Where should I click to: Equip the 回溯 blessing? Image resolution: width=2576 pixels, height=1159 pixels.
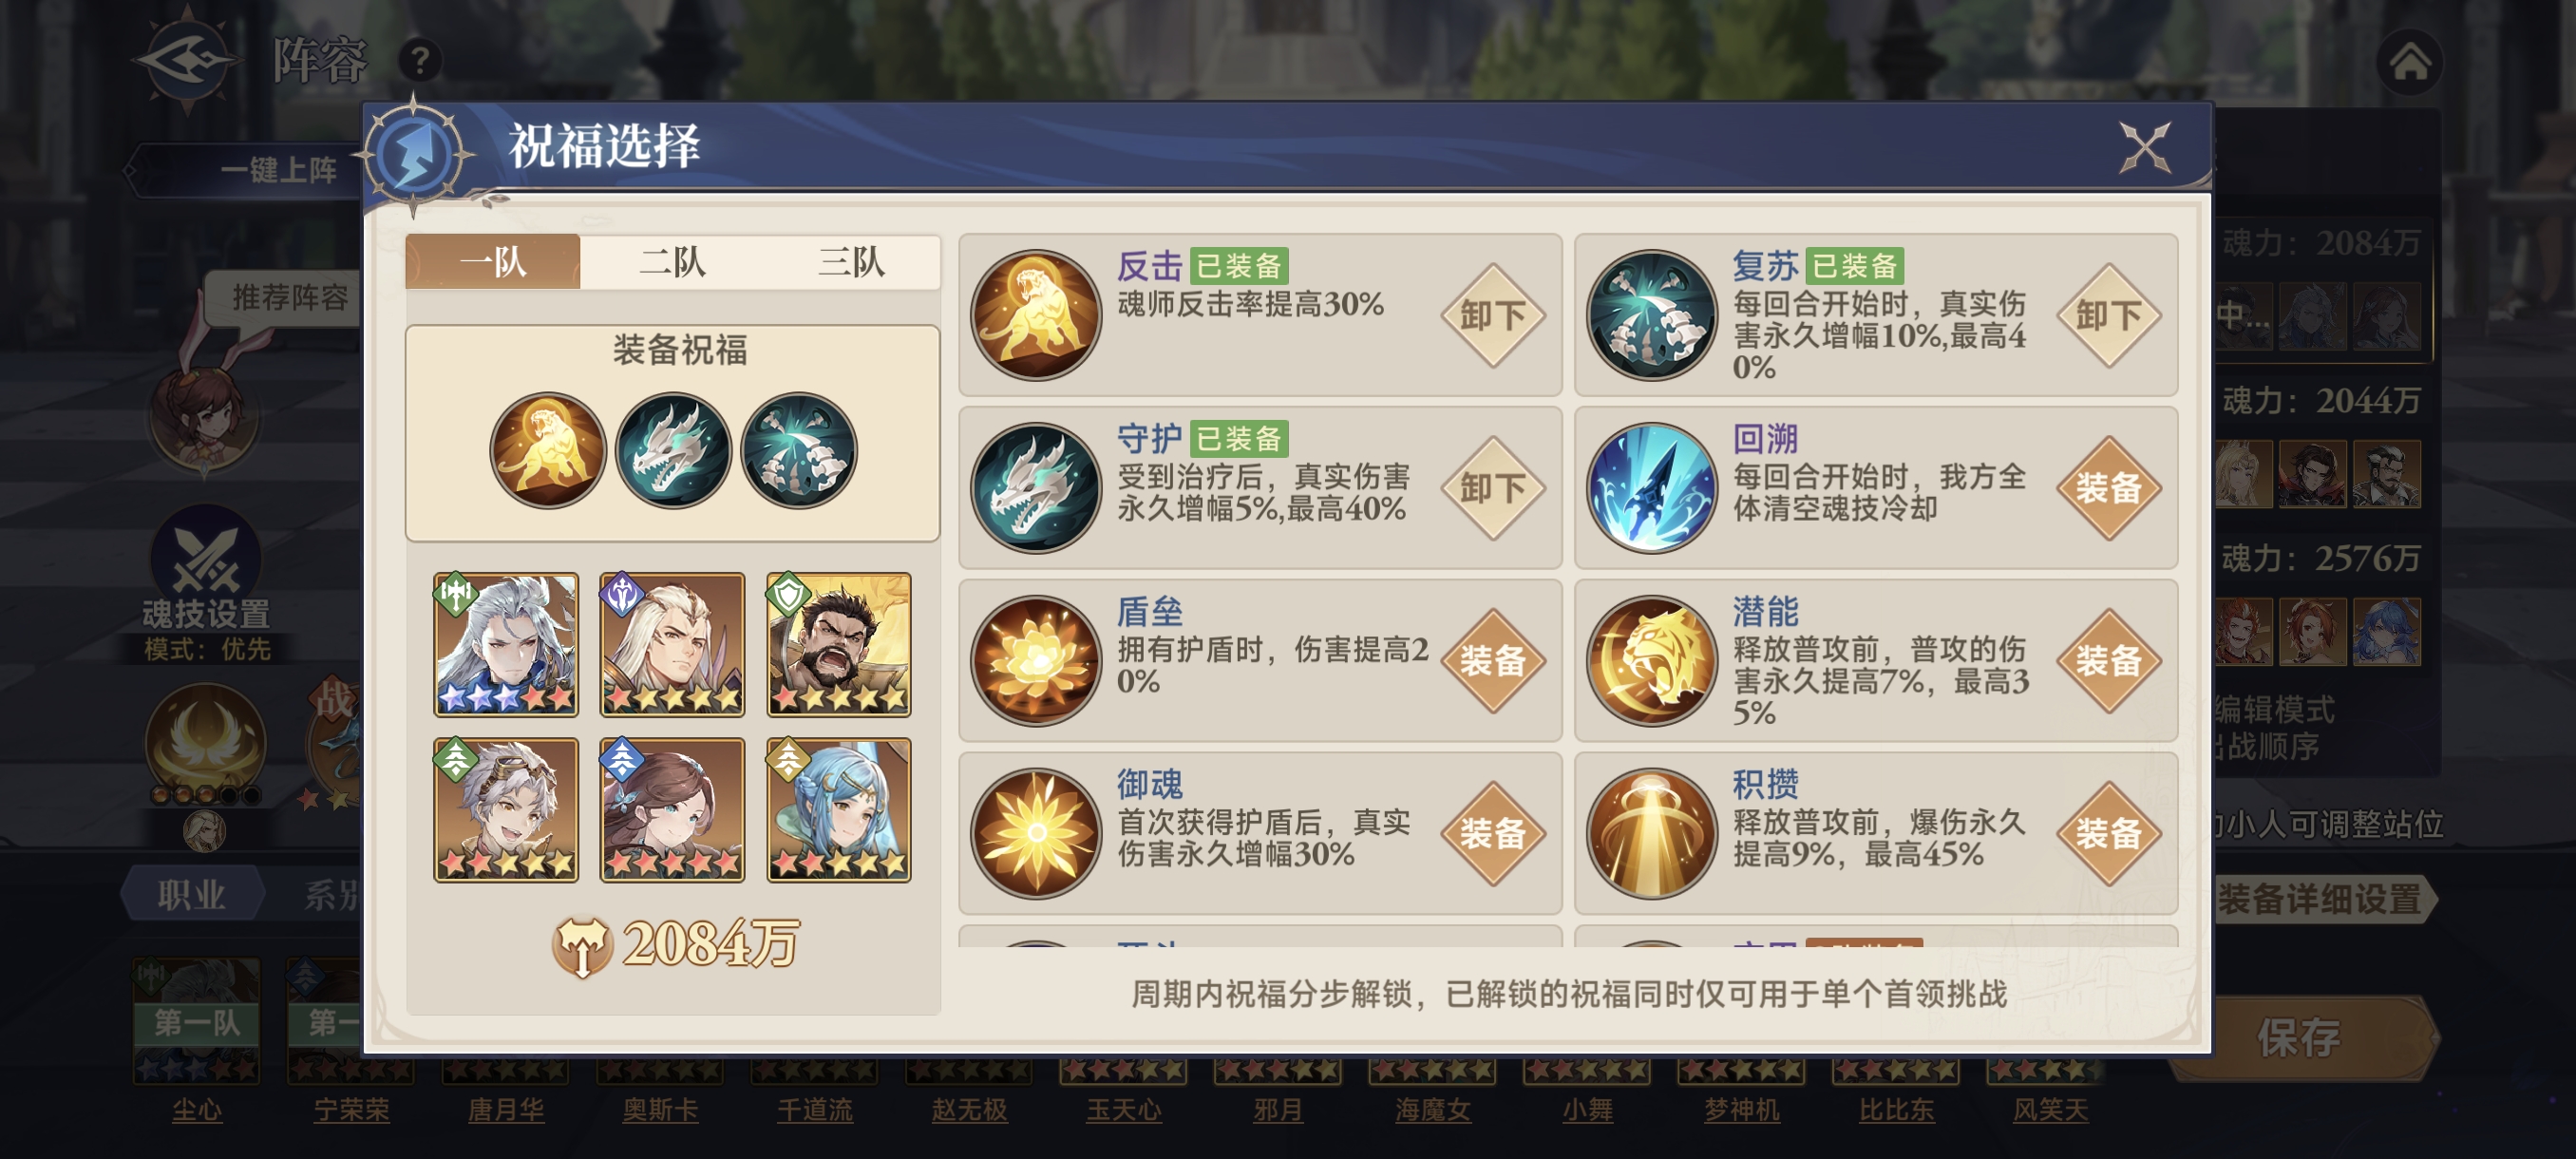pos(2108,488)
